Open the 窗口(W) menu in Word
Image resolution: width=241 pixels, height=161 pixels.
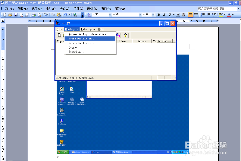coord(106,9)
